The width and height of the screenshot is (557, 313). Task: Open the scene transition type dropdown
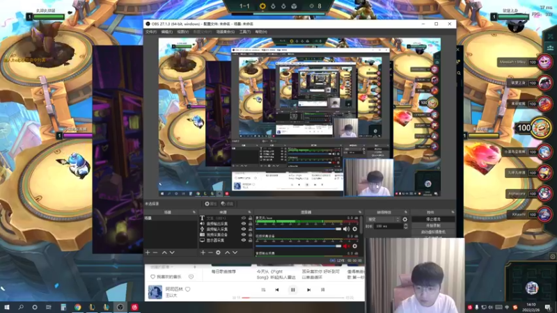[x=384, y=219]
